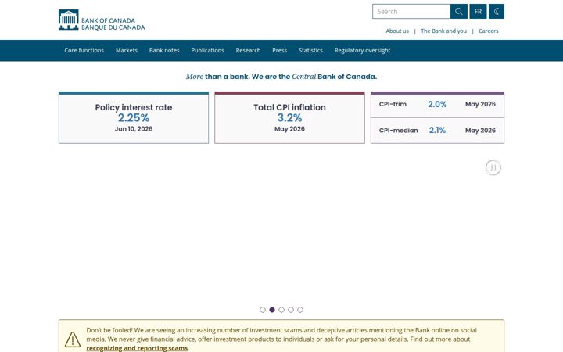Select the first carousel slide dot

point(263,310)
